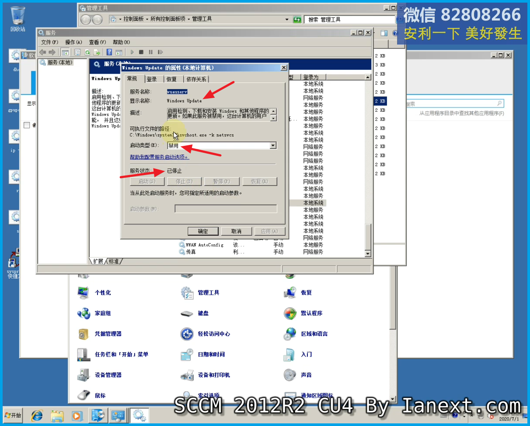Screen dimensions: 530x426
Task: Click the Stop Service square icon
Action: coord(141,52)
